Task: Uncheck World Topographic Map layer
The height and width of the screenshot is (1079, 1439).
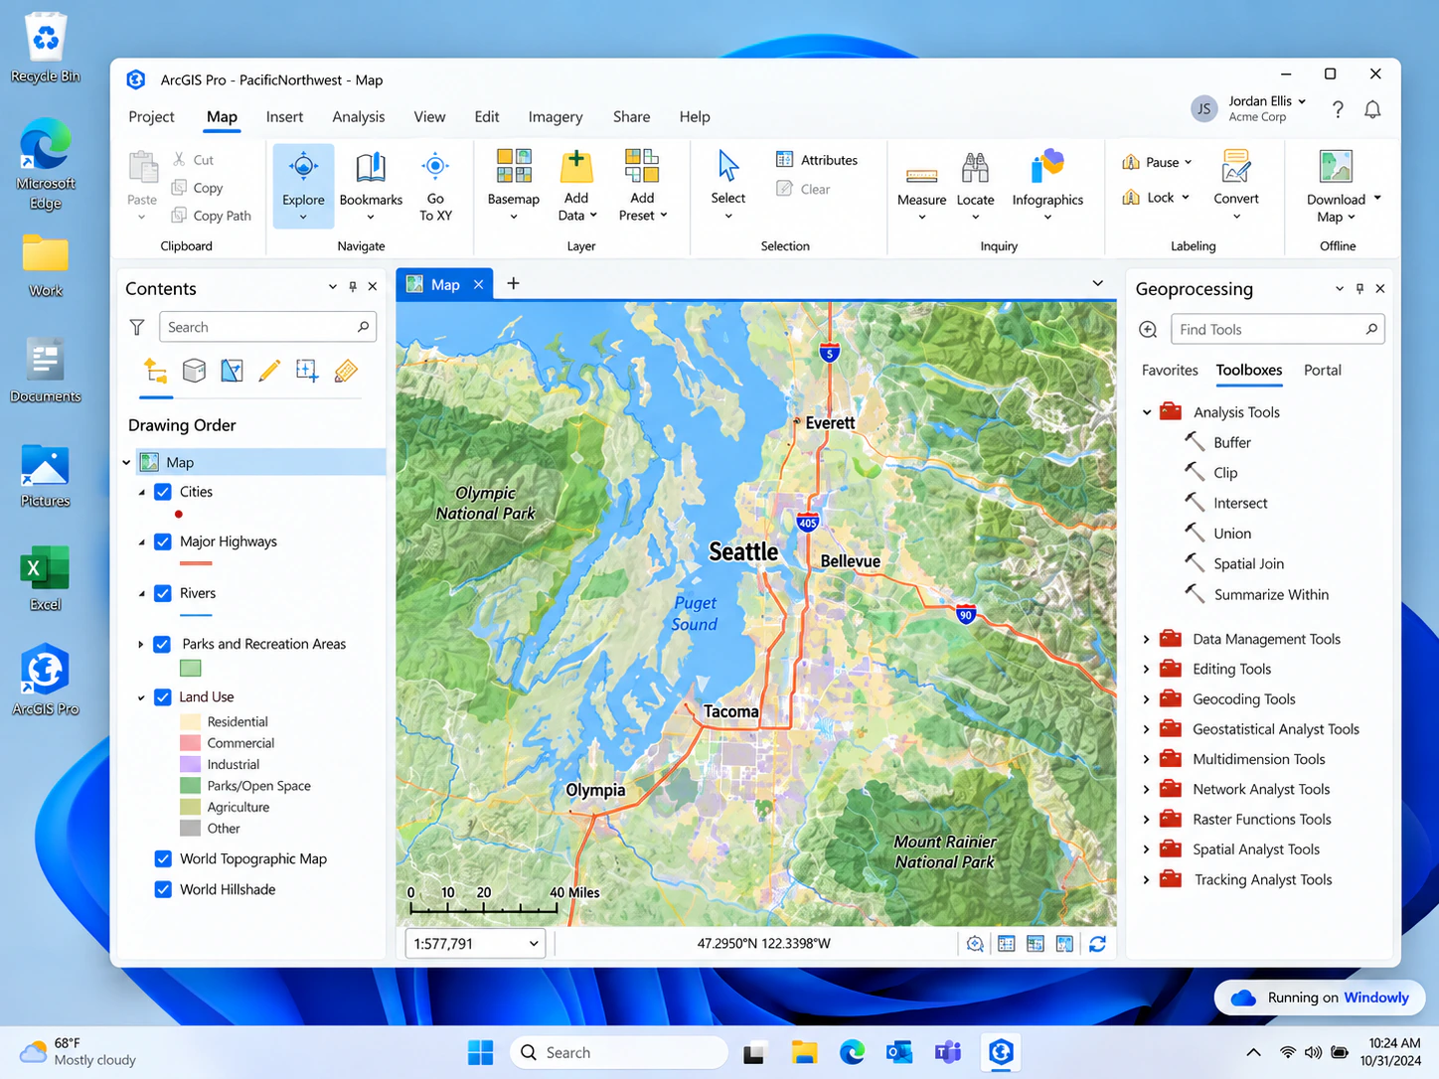Action: pyautogui.click(x=163, y=858)
